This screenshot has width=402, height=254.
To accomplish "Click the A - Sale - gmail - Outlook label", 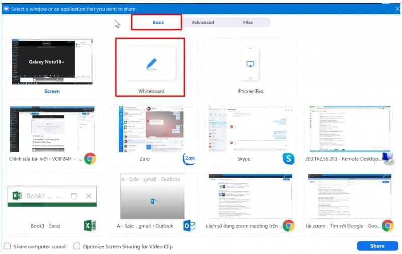I will (145, 226).
